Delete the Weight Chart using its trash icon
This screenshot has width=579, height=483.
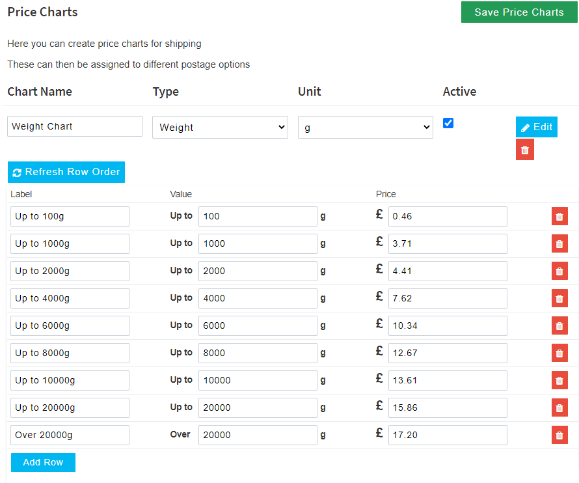pyautogui.click(x=525, y=150)
